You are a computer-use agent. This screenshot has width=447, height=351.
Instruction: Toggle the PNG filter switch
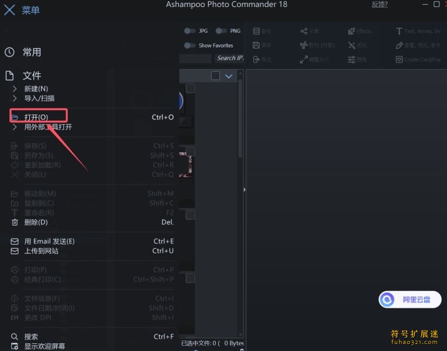pos(221,31)
